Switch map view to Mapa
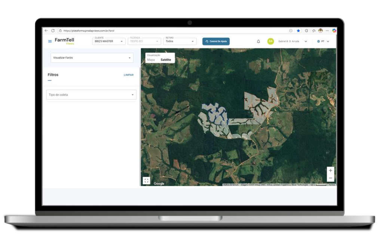The width and height of the screenshot is (383, 249). tap(151, 60)
